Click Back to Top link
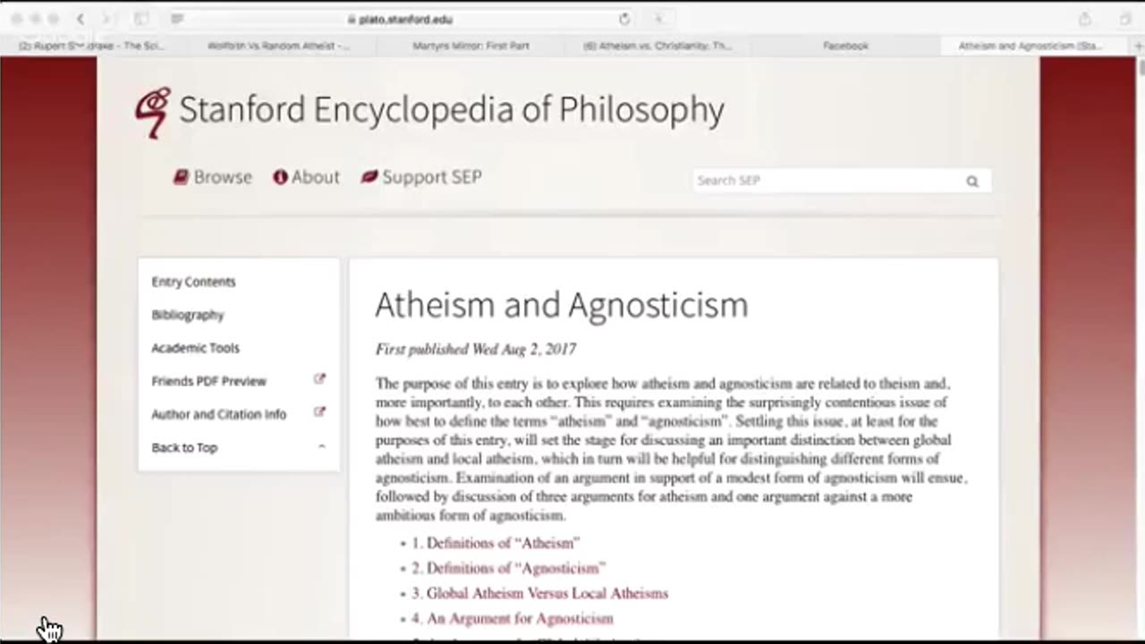The image size is (1145, 644). [184, 447]
